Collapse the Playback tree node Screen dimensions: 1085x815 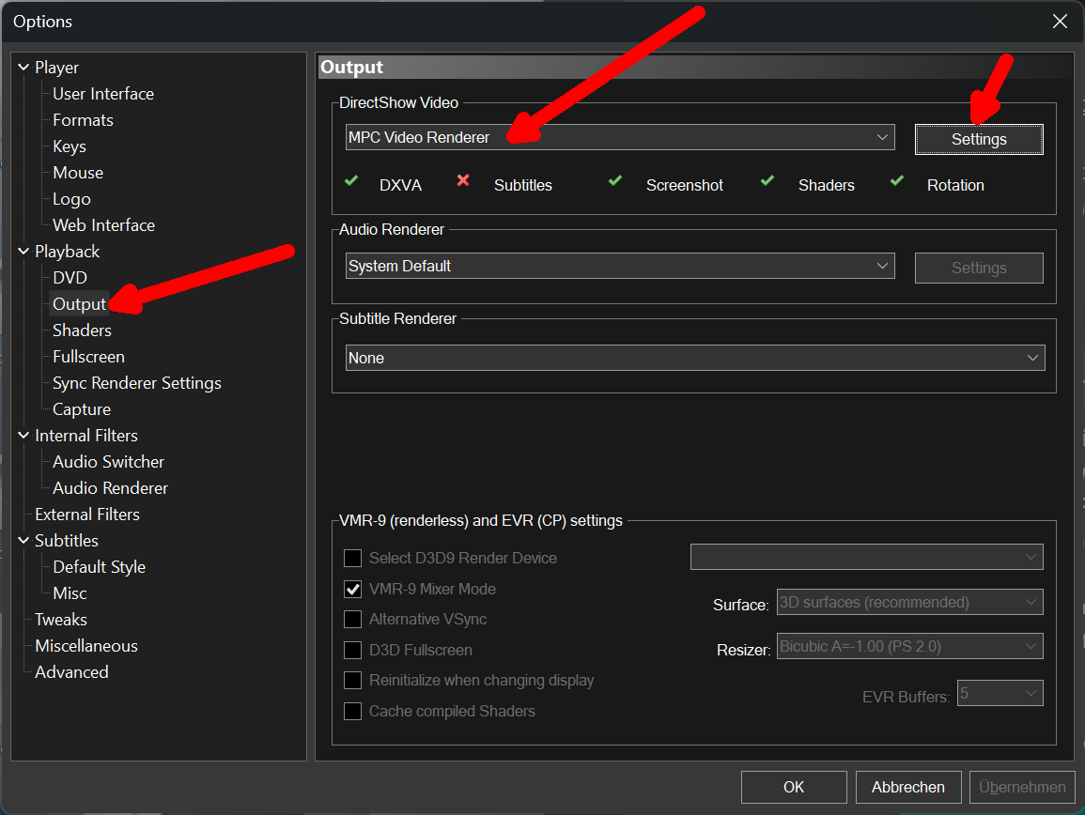coord(23,251)
